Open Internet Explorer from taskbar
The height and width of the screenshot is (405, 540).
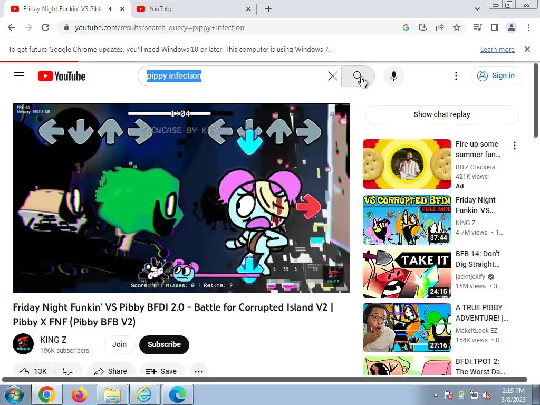tap(143, 394)
